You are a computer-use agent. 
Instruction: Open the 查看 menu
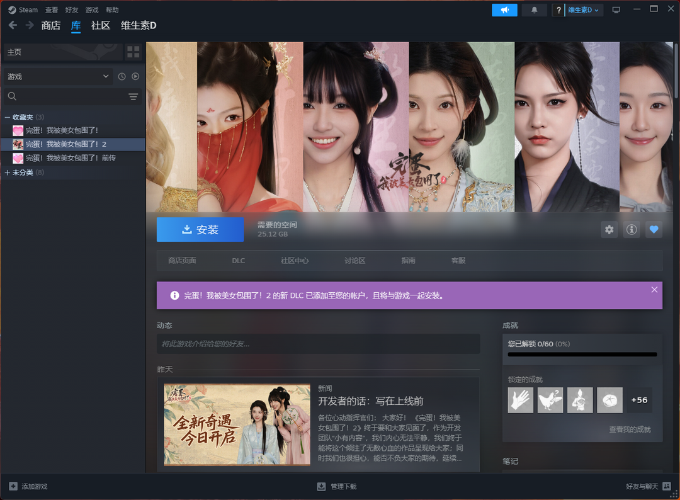click(x=52, y=10)
